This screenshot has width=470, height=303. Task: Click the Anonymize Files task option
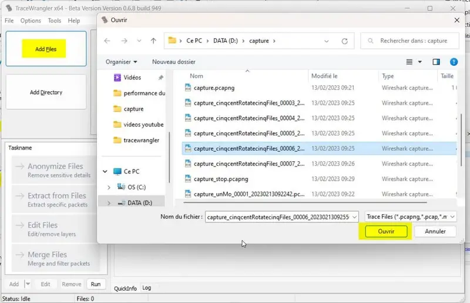coord(55,170)
